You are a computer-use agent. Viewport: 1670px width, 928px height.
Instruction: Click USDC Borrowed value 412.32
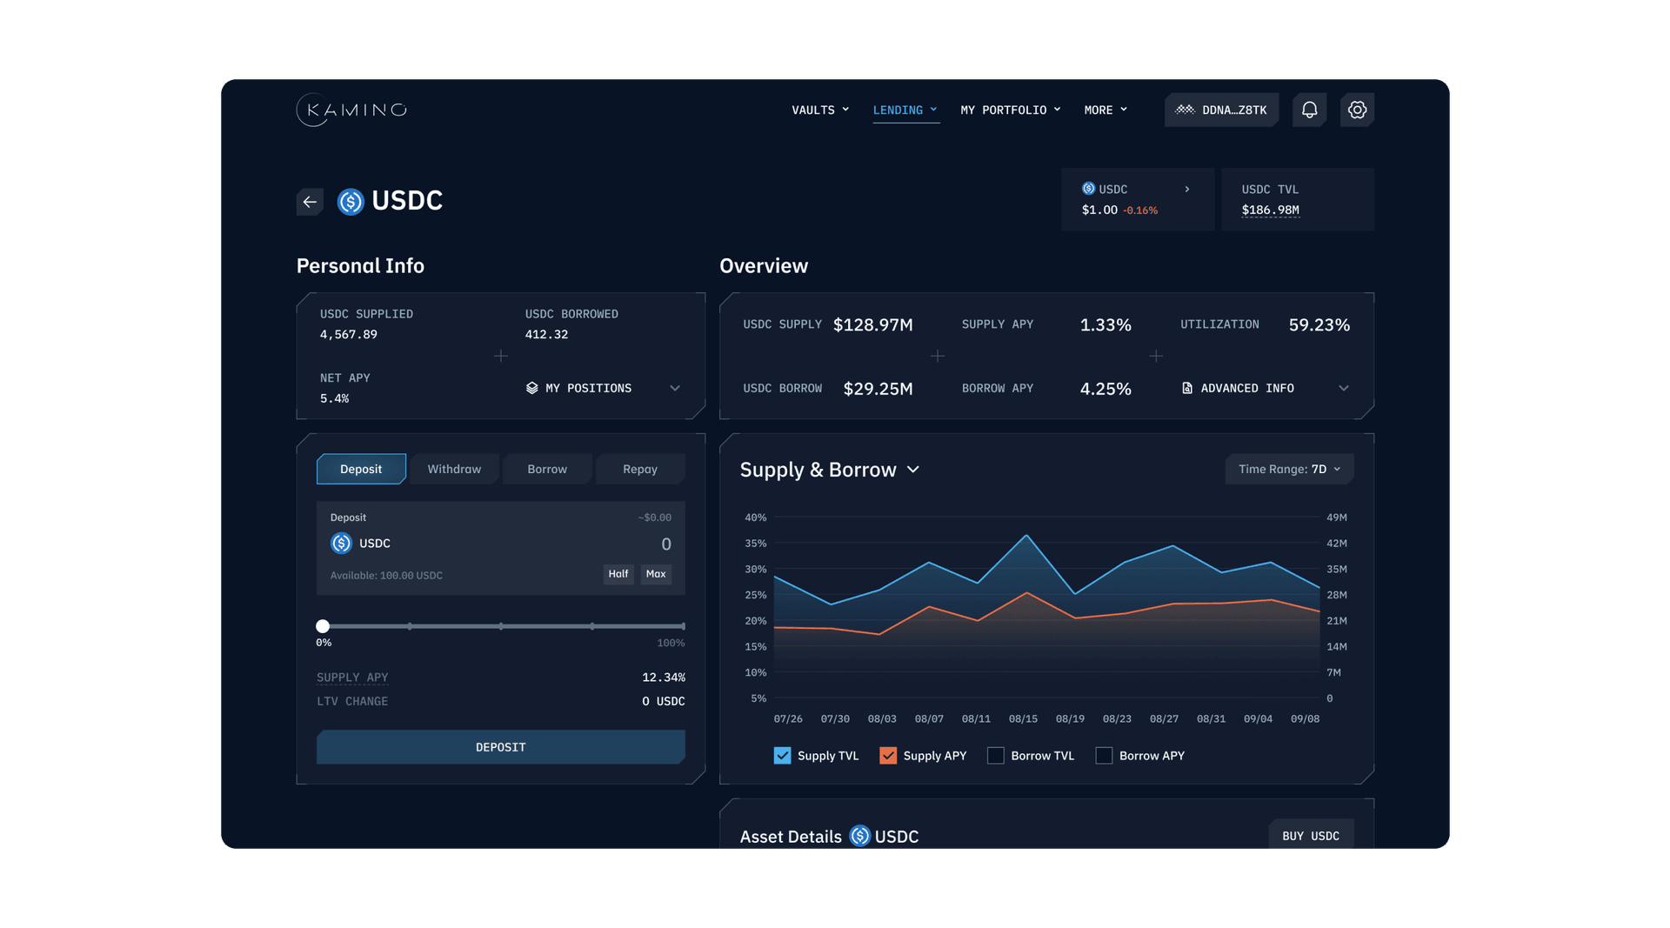[x=546, y=335]
